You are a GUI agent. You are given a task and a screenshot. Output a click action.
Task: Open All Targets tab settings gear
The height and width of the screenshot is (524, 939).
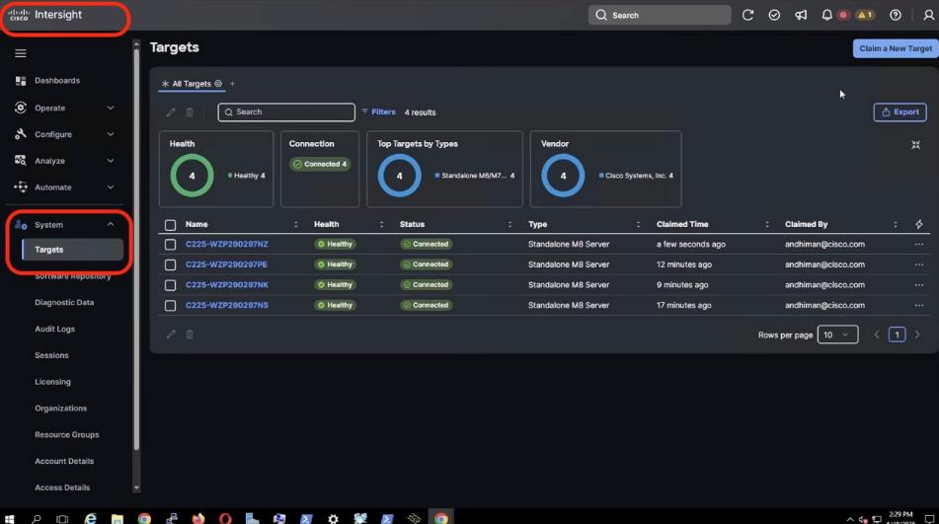(218, 84)
